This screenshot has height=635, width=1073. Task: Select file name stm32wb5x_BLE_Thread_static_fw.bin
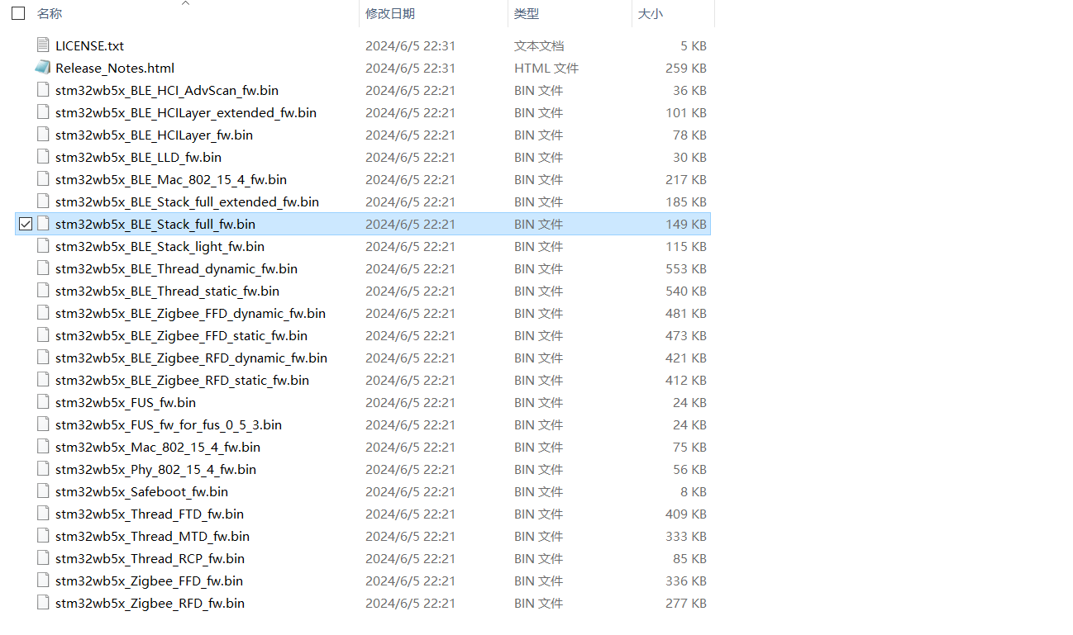(167, 291)
